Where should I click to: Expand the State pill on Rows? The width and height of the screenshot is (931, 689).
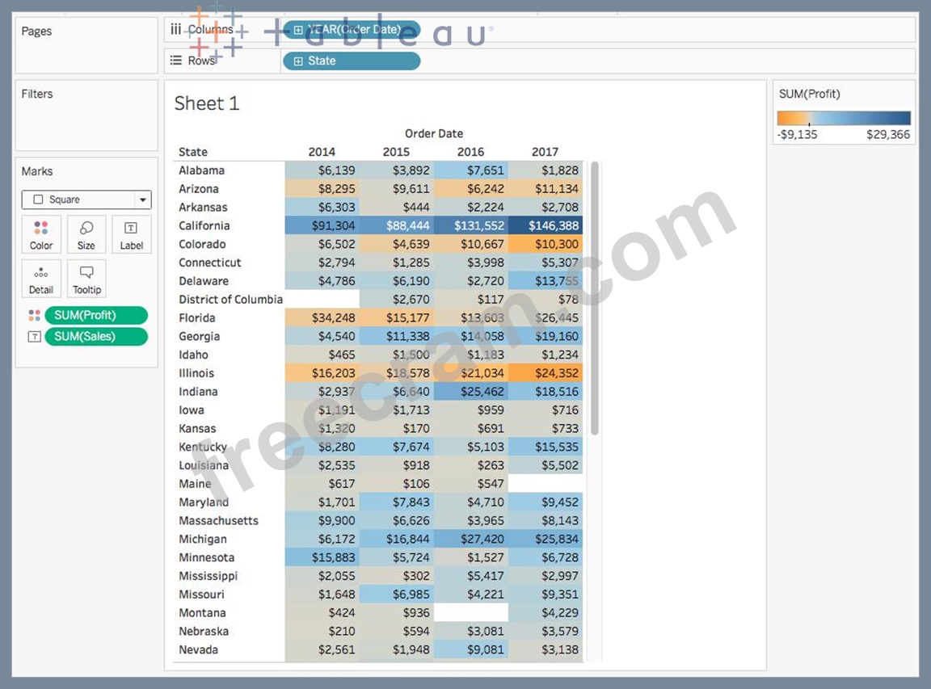[x=298, y=61]
